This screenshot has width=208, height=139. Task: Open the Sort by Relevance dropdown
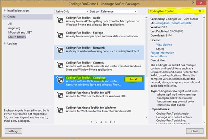119,12
